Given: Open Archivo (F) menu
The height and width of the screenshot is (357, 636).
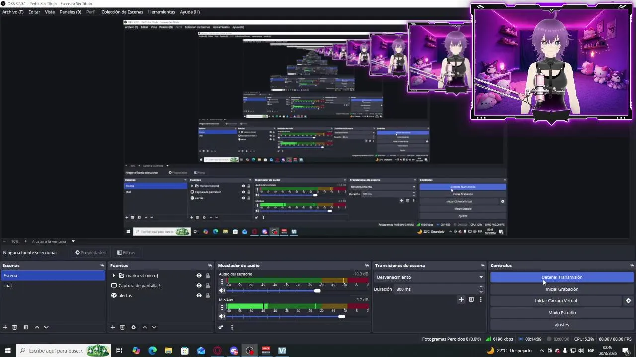Looking at the screenshot, I should tap(13, 12).
